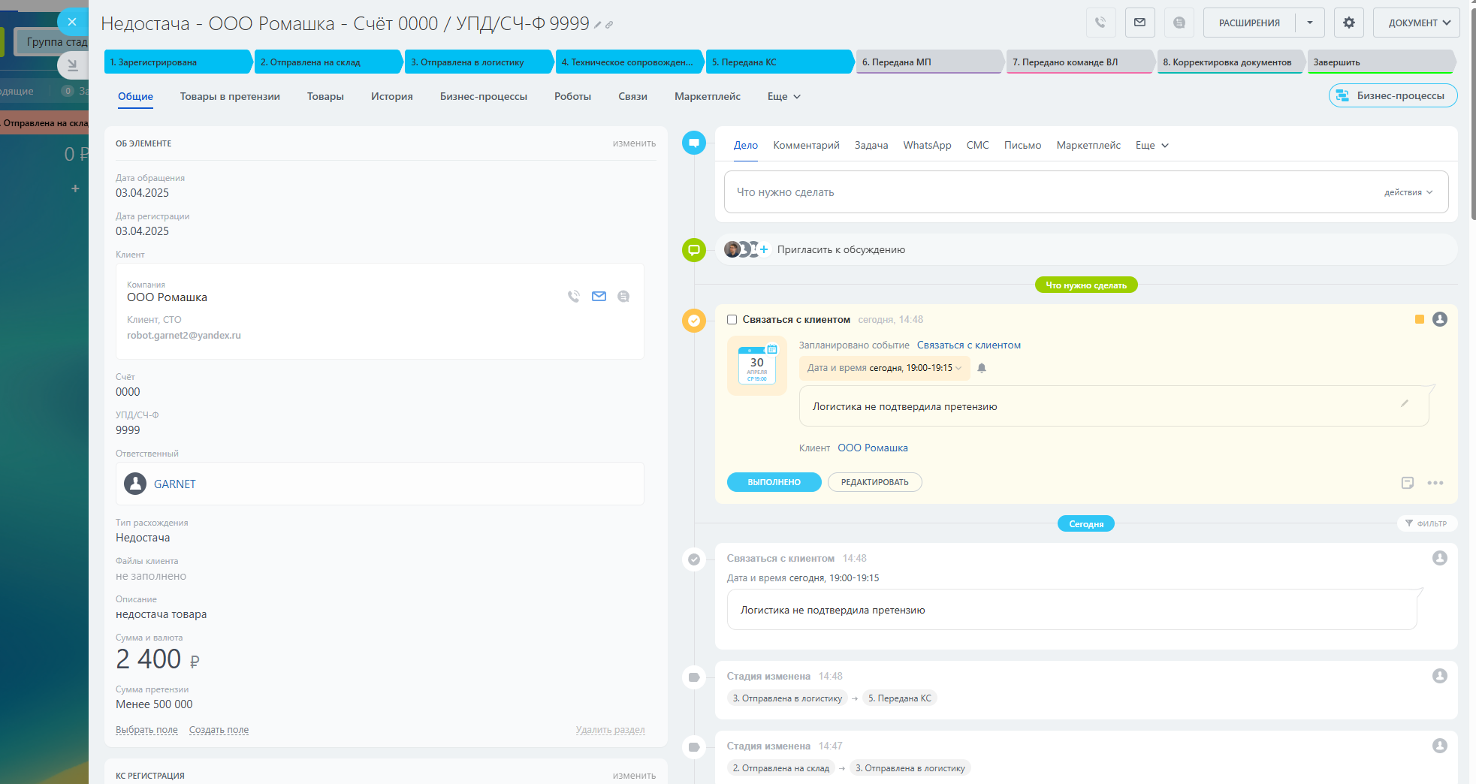Click the ВЫПОЛНЕНО button
The width and height of the screenshot is (1476, 784).
click(774, 482)
